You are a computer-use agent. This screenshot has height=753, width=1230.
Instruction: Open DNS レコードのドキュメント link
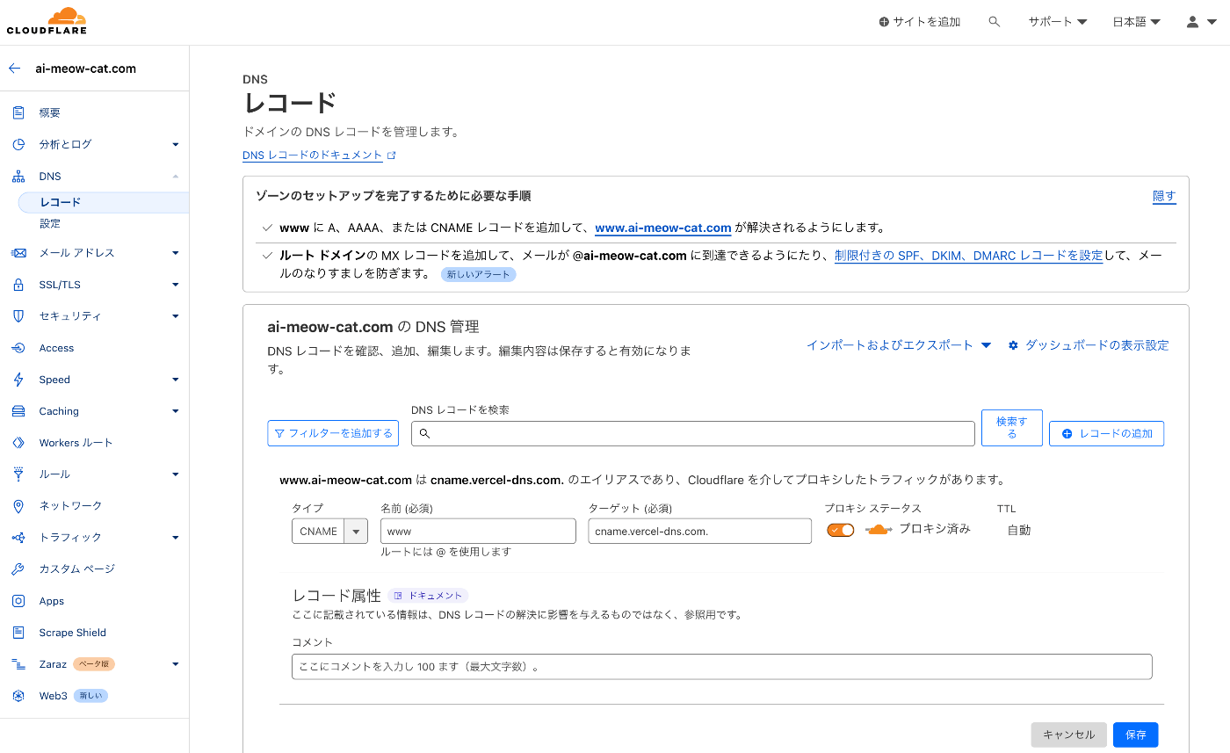(x=319, y=155)
